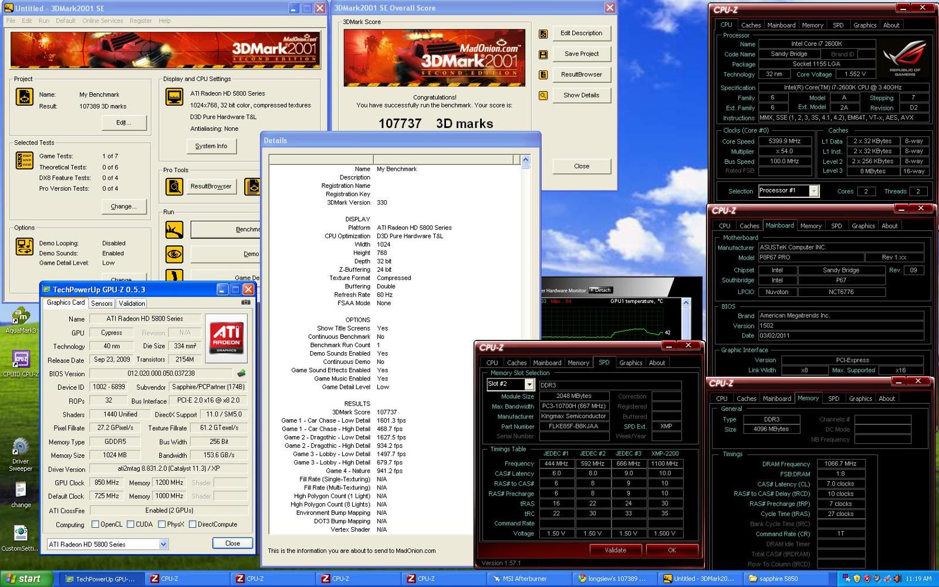This screenshot has width=939, height=587.
Task: Click the Selected Tests checklist icon
Action: tap(25, 160)
